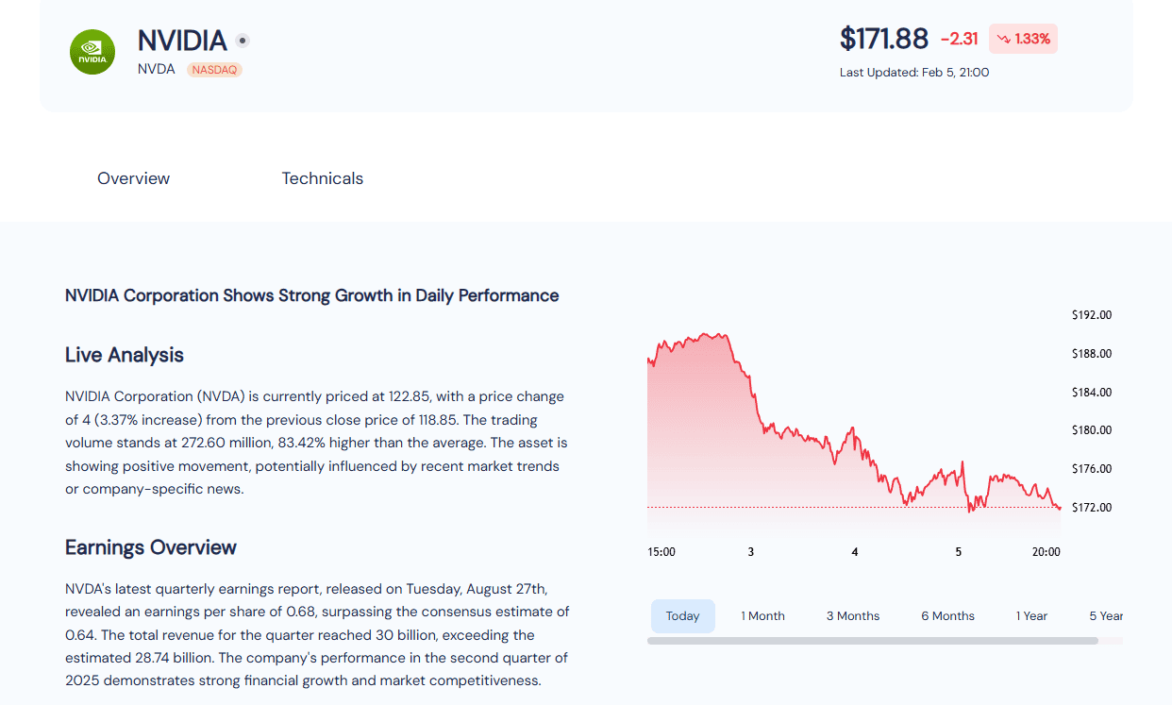Open the Technicals tab
Image resolution: width=1172 pixels, height=705 pixels.
[x=322, y=178]
